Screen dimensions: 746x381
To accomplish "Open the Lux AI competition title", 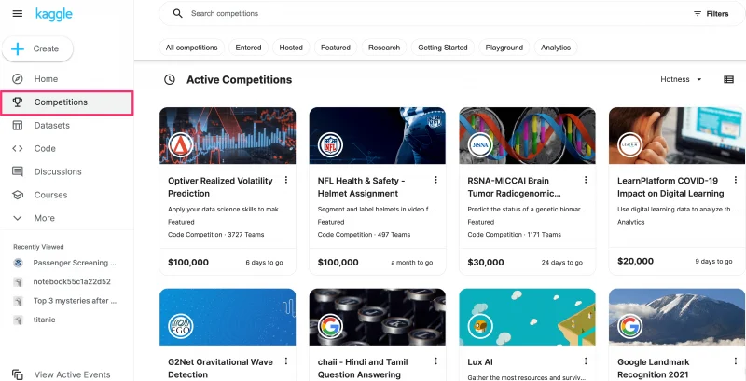I will pos(480,362).
